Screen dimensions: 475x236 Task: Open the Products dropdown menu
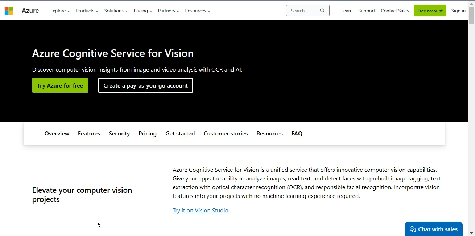point(87,11)
